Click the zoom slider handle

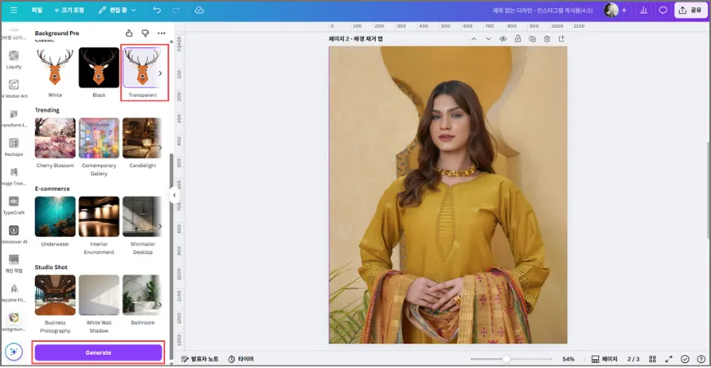[506, 359]
